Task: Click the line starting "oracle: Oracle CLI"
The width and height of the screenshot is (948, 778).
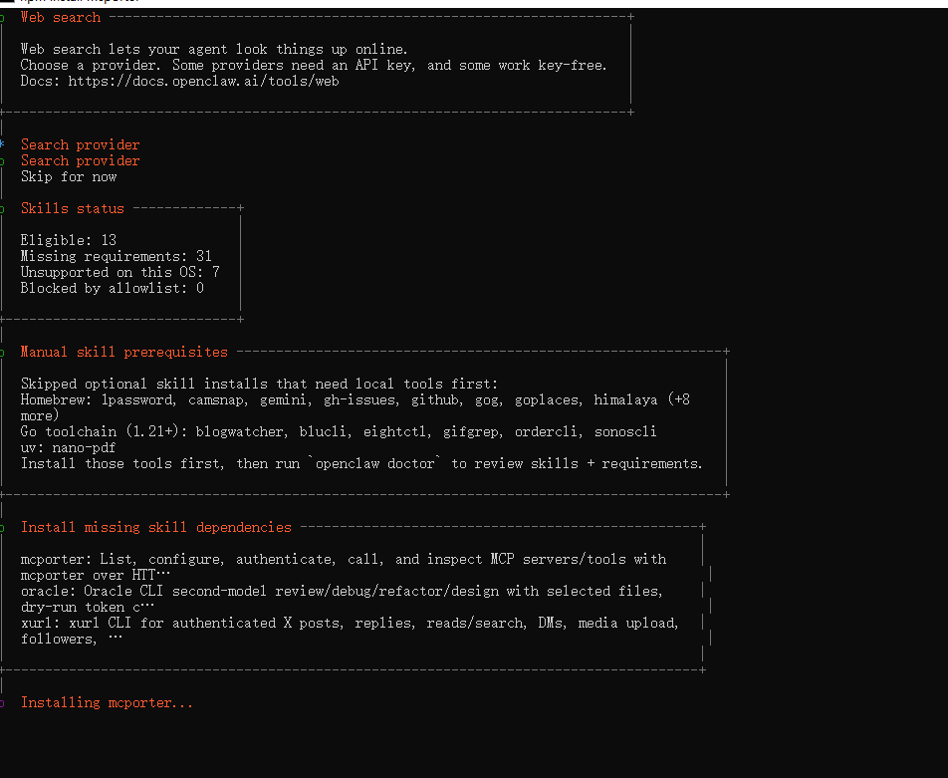Action: (x=342, y=591)
